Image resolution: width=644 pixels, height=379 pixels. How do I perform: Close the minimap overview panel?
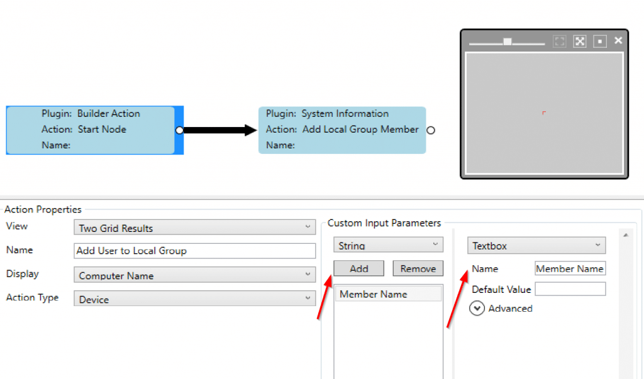click(618, 41)
